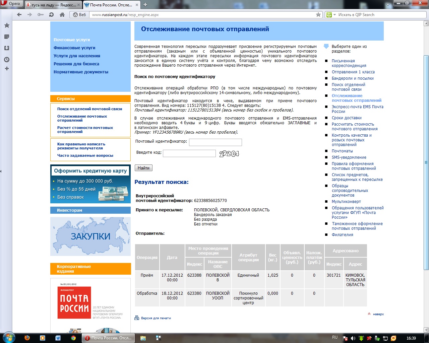
Task: Open Мультиконверт link
Action: coord(346,202)
